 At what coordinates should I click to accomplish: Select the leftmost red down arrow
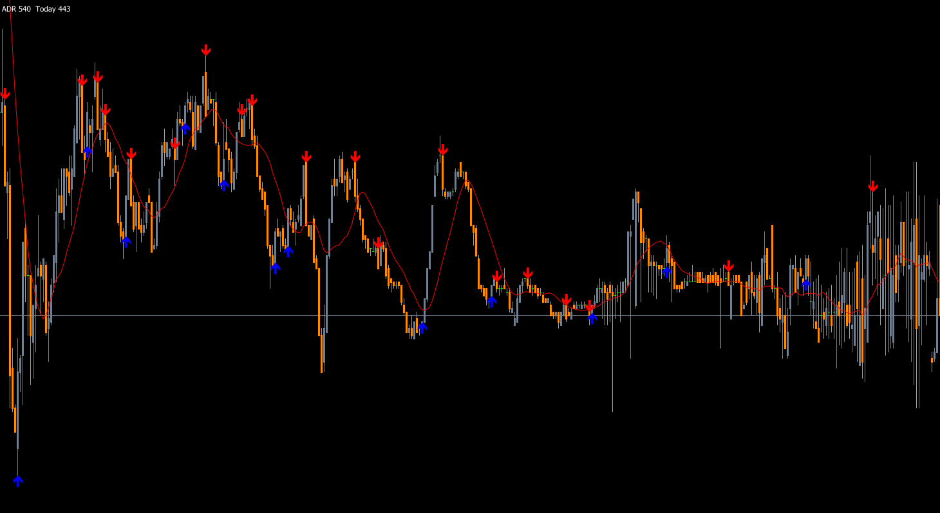click(x=5, y=94)
